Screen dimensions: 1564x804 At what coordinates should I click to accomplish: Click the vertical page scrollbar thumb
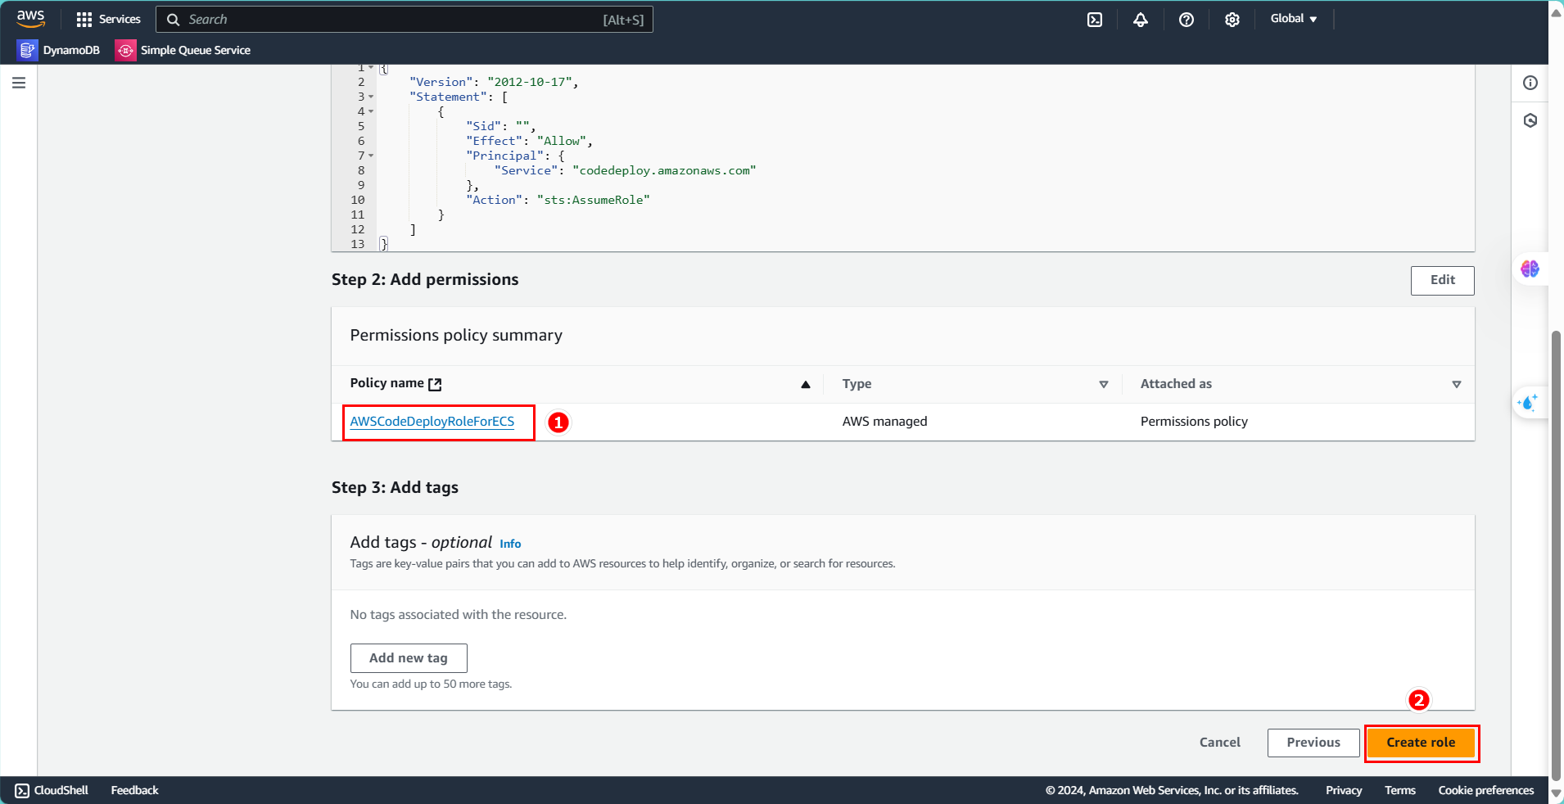1556,555
